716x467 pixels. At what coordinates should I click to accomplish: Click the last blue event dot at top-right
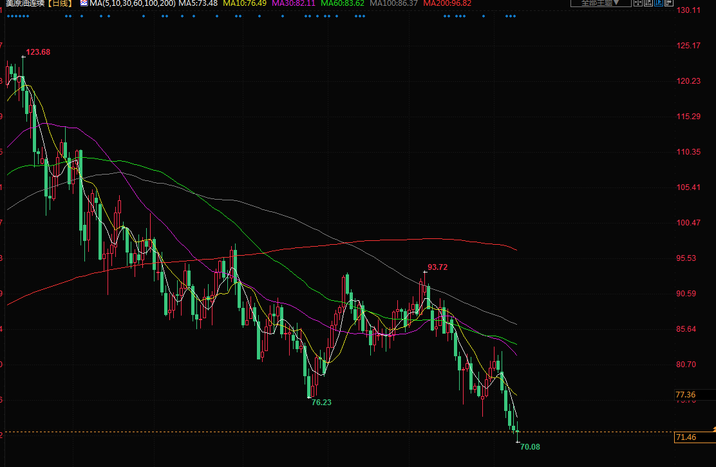click(x=514, y=16)
